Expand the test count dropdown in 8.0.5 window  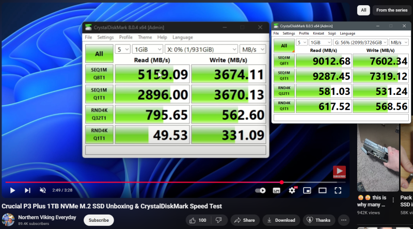pyautogui.click(x=301, y=42)
